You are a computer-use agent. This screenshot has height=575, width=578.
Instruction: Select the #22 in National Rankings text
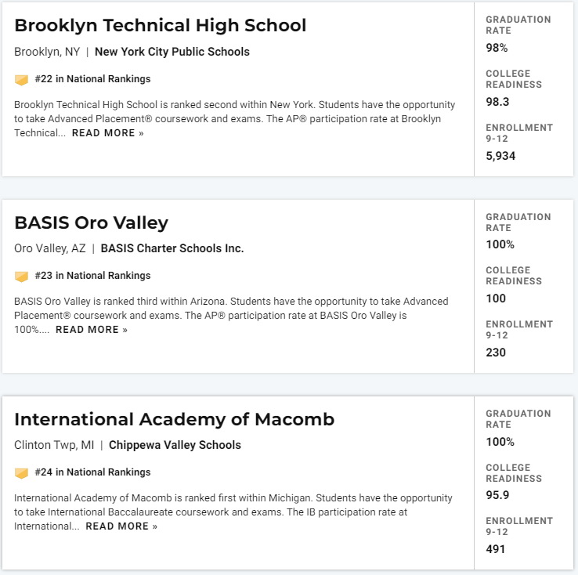[x=92, y=79]
